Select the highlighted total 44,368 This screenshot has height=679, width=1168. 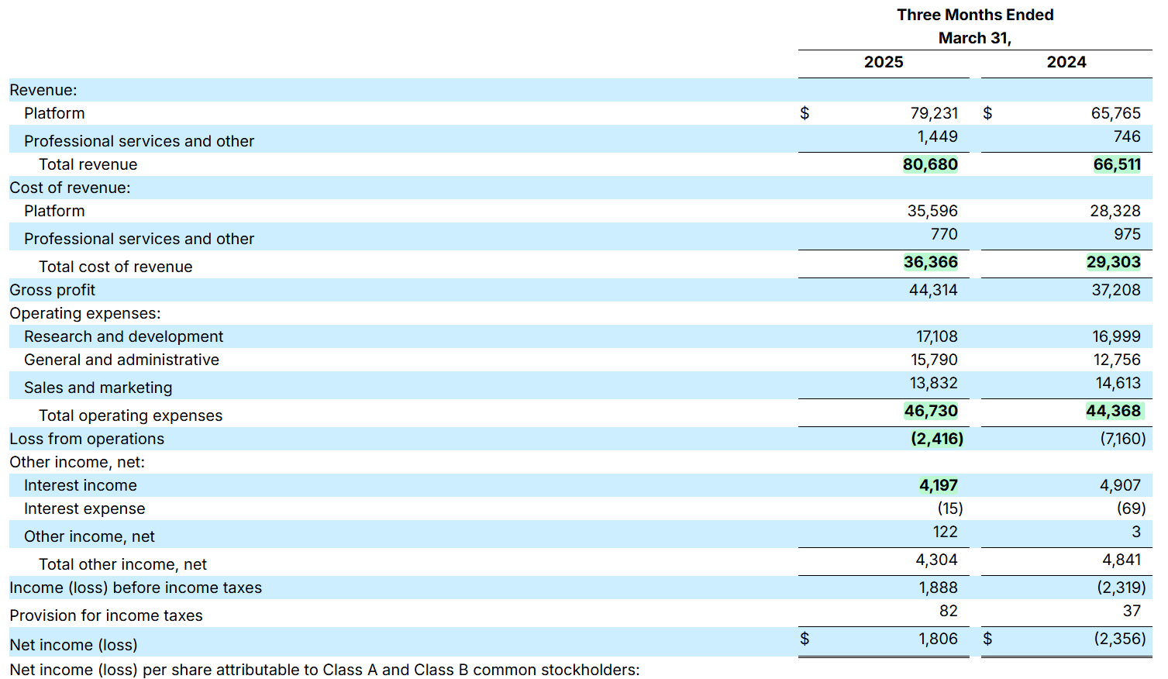point(1114,411)
